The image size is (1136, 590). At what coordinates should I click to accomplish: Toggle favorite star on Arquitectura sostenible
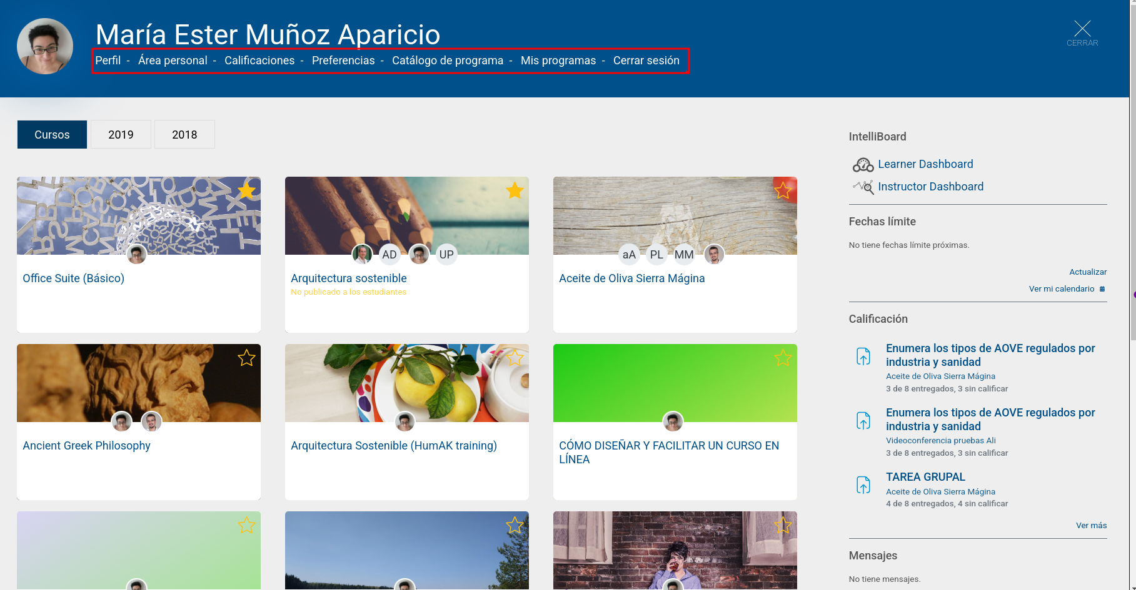coord(515,190)
